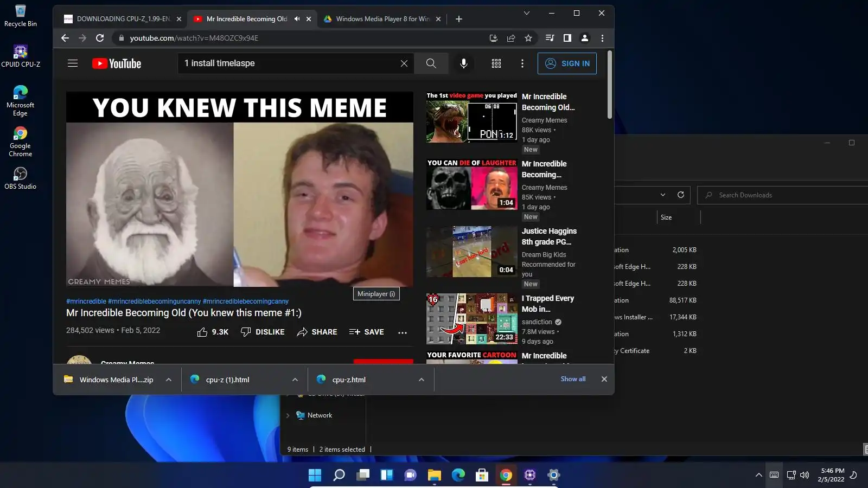Like the video with thumbs up
The image size is (868, 488).
(212, 332)
